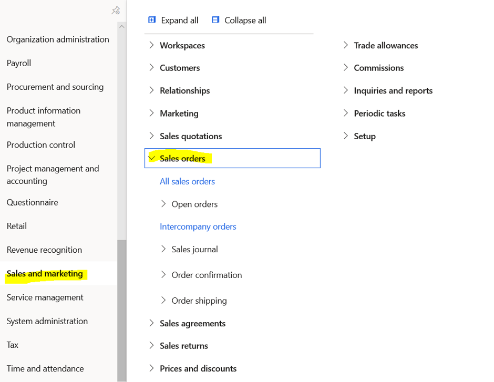The height and width of the screenshot is (382, 494).
Task: Open the Intercompany orders link
Action: 198,226
